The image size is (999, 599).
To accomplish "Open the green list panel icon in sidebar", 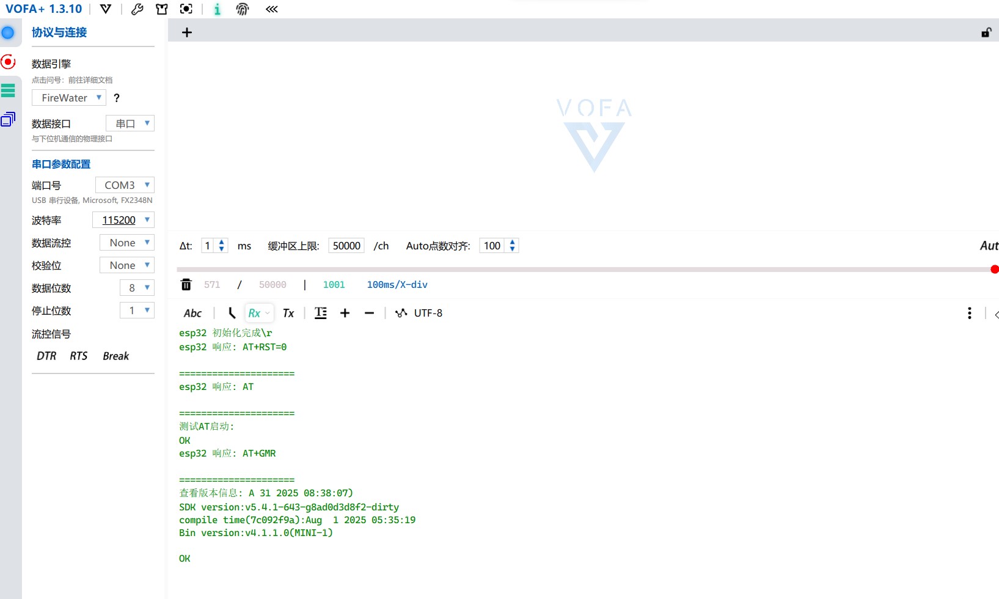I will point(8,90).
